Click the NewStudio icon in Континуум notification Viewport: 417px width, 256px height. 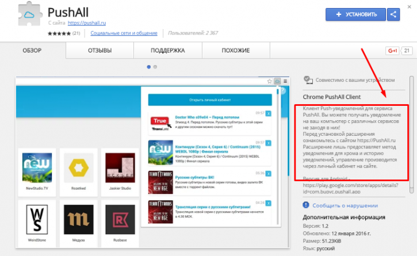[x=160, y=152]
